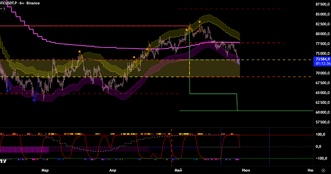Viewport: 331px width, 174px height.
Task: Select the red horizontal line at 82000 level
Action: 95,26
